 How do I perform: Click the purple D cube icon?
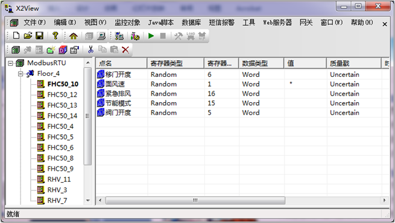(63, 50)
